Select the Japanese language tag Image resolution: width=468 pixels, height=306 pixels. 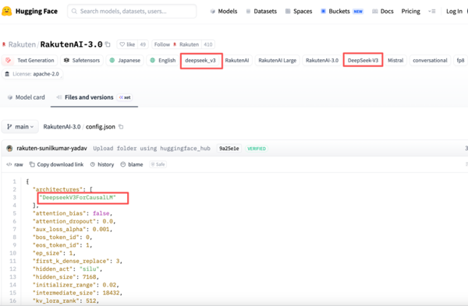tap(125, 60)
